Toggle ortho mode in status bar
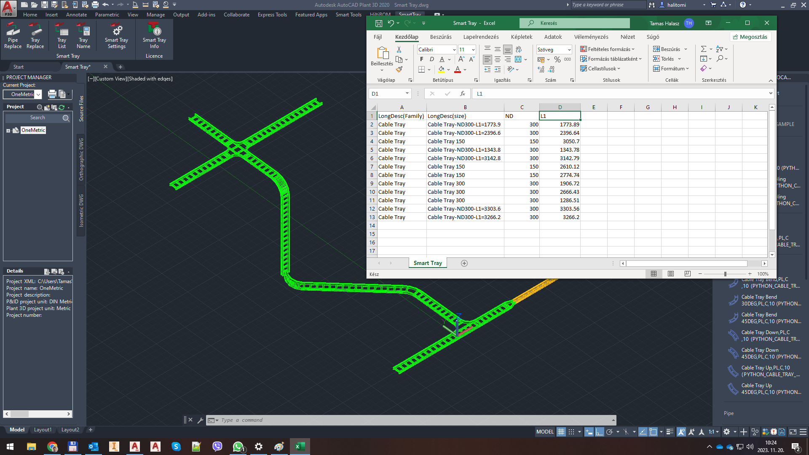 pyautogui.click(x=599, y=432)
